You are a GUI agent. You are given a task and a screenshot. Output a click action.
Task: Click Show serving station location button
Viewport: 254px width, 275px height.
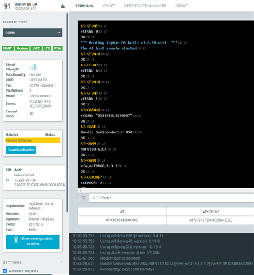click(x=33, y=242)
